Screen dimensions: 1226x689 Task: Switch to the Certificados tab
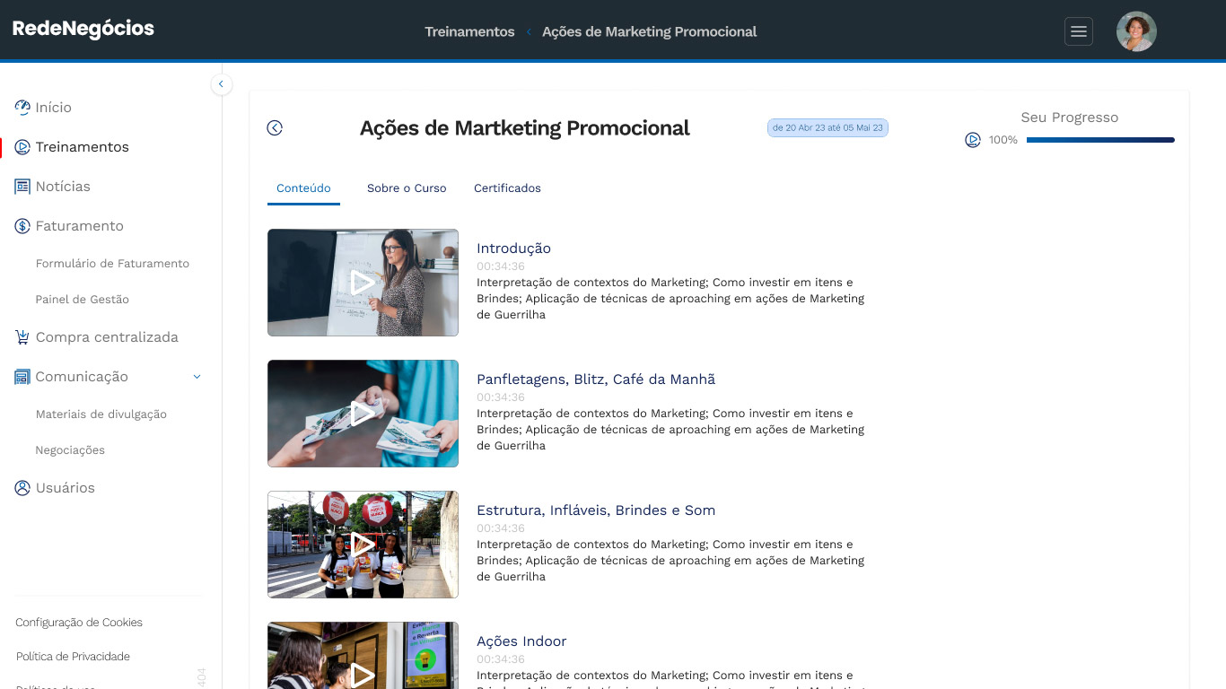click(507, 188)
